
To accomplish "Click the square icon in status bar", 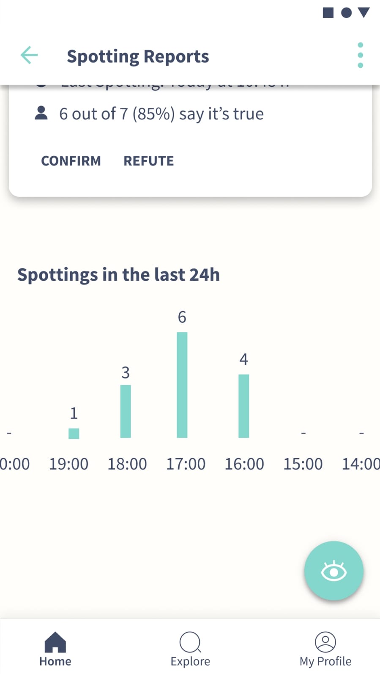I will pos(328,13).
